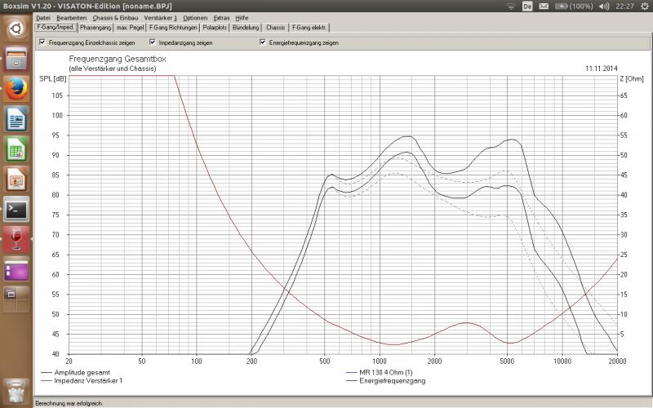This screenshot has width=653, height=408.
Task: Open the De keyboard layout indicator
Action: click(527, 6)
